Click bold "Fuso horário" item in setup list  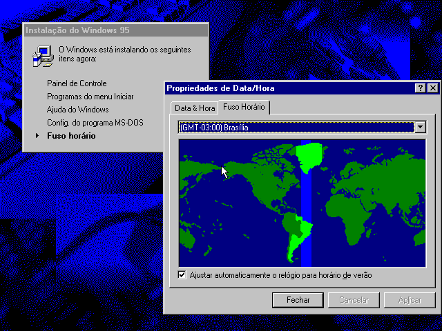pos(71,136)
